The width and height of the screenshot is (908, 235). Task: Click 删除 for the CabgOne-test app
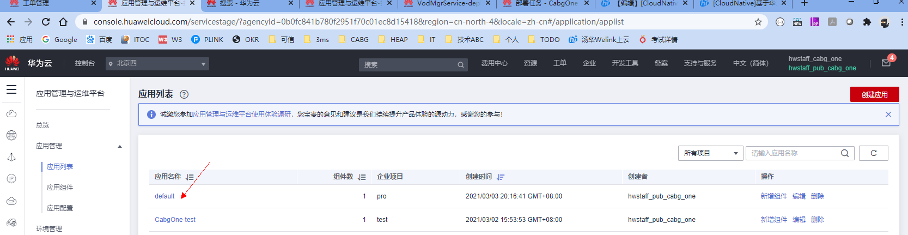(x=818, y=220)
